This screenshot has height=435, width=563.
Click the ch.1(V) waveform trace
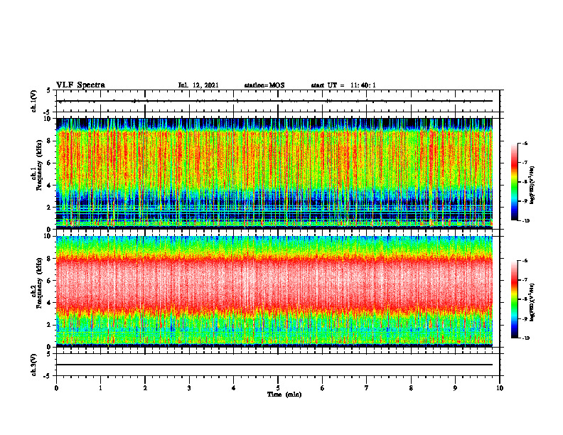(274, 101)
